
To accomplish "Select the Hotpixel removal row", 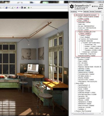I will point(86,72).
